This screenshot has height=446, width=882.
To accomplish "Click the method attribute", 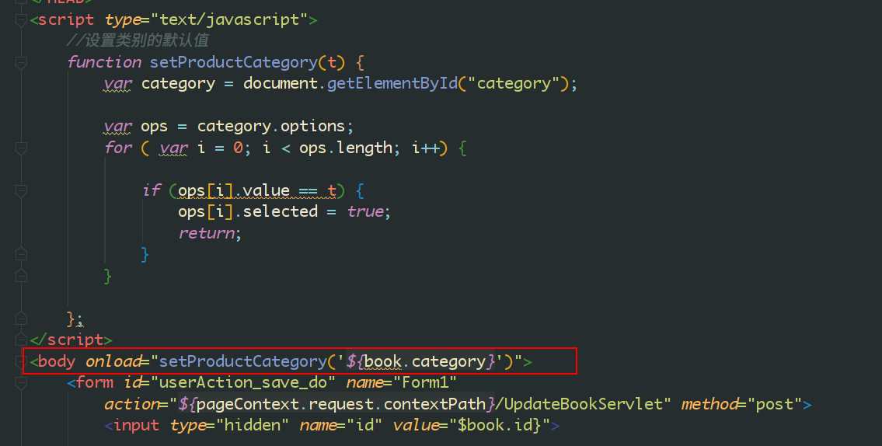I will (709, 404).
